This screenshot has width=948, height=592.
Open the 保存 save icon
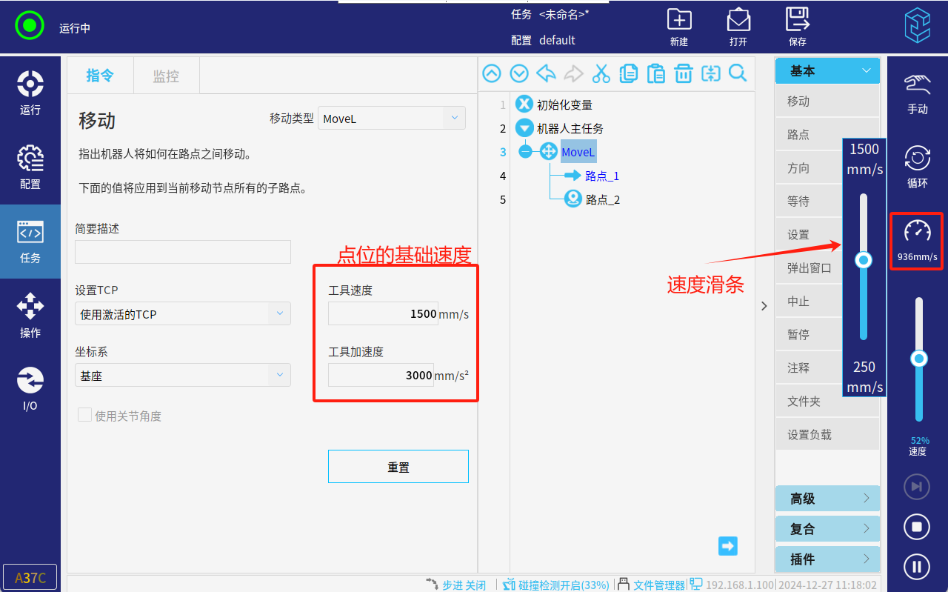tap(797, 27)
